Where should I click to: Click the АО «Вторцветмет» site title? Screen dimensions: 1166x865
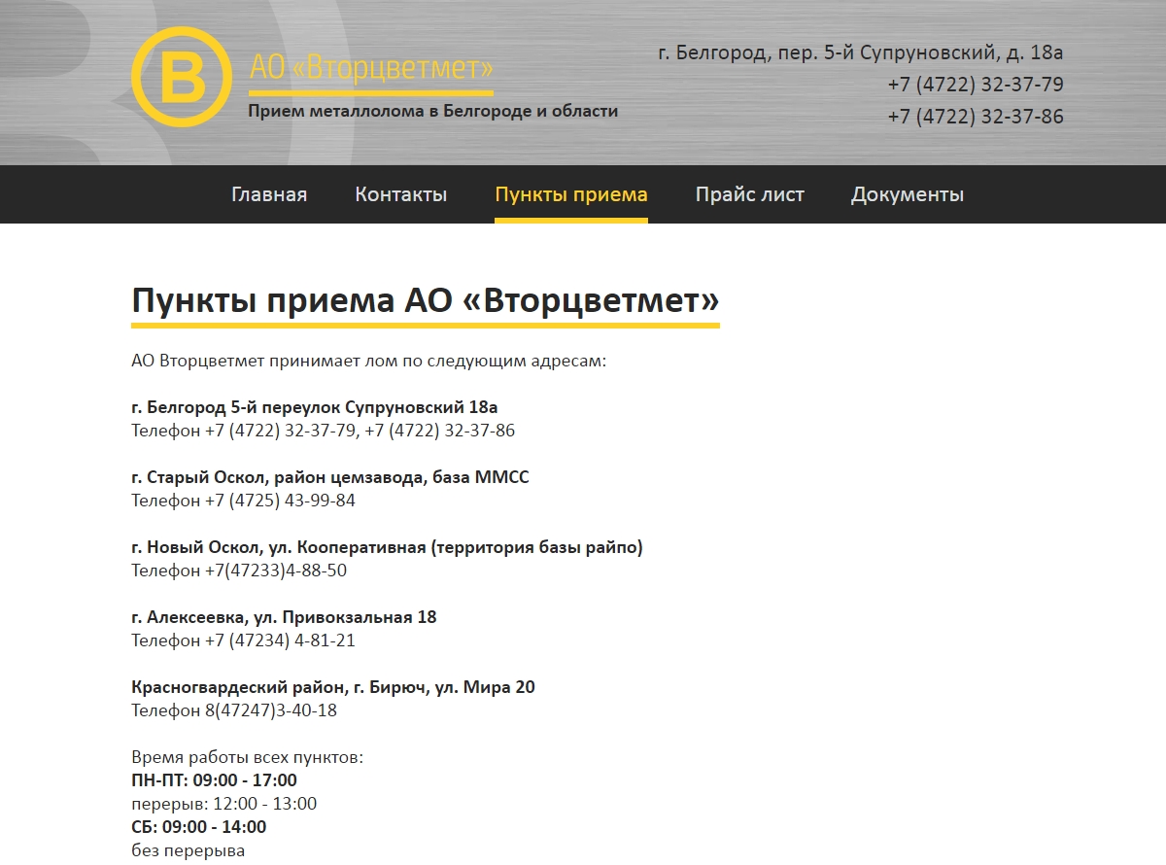point(371,68)
